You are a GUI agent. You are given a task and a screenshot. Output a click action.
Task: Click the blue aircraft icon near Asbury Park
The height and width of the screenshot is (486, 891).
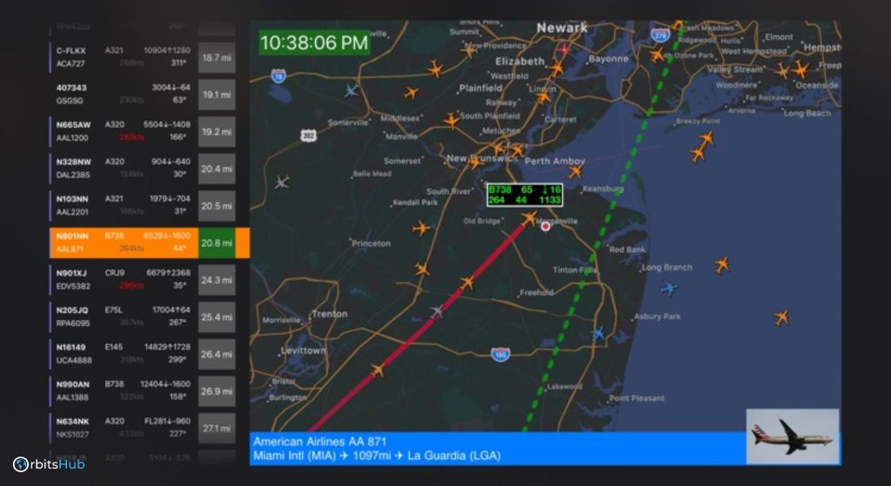(598, 333)
